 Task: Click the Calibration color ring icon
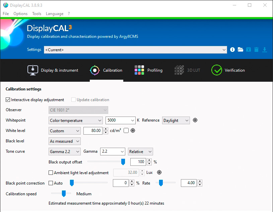click(95, 70)
